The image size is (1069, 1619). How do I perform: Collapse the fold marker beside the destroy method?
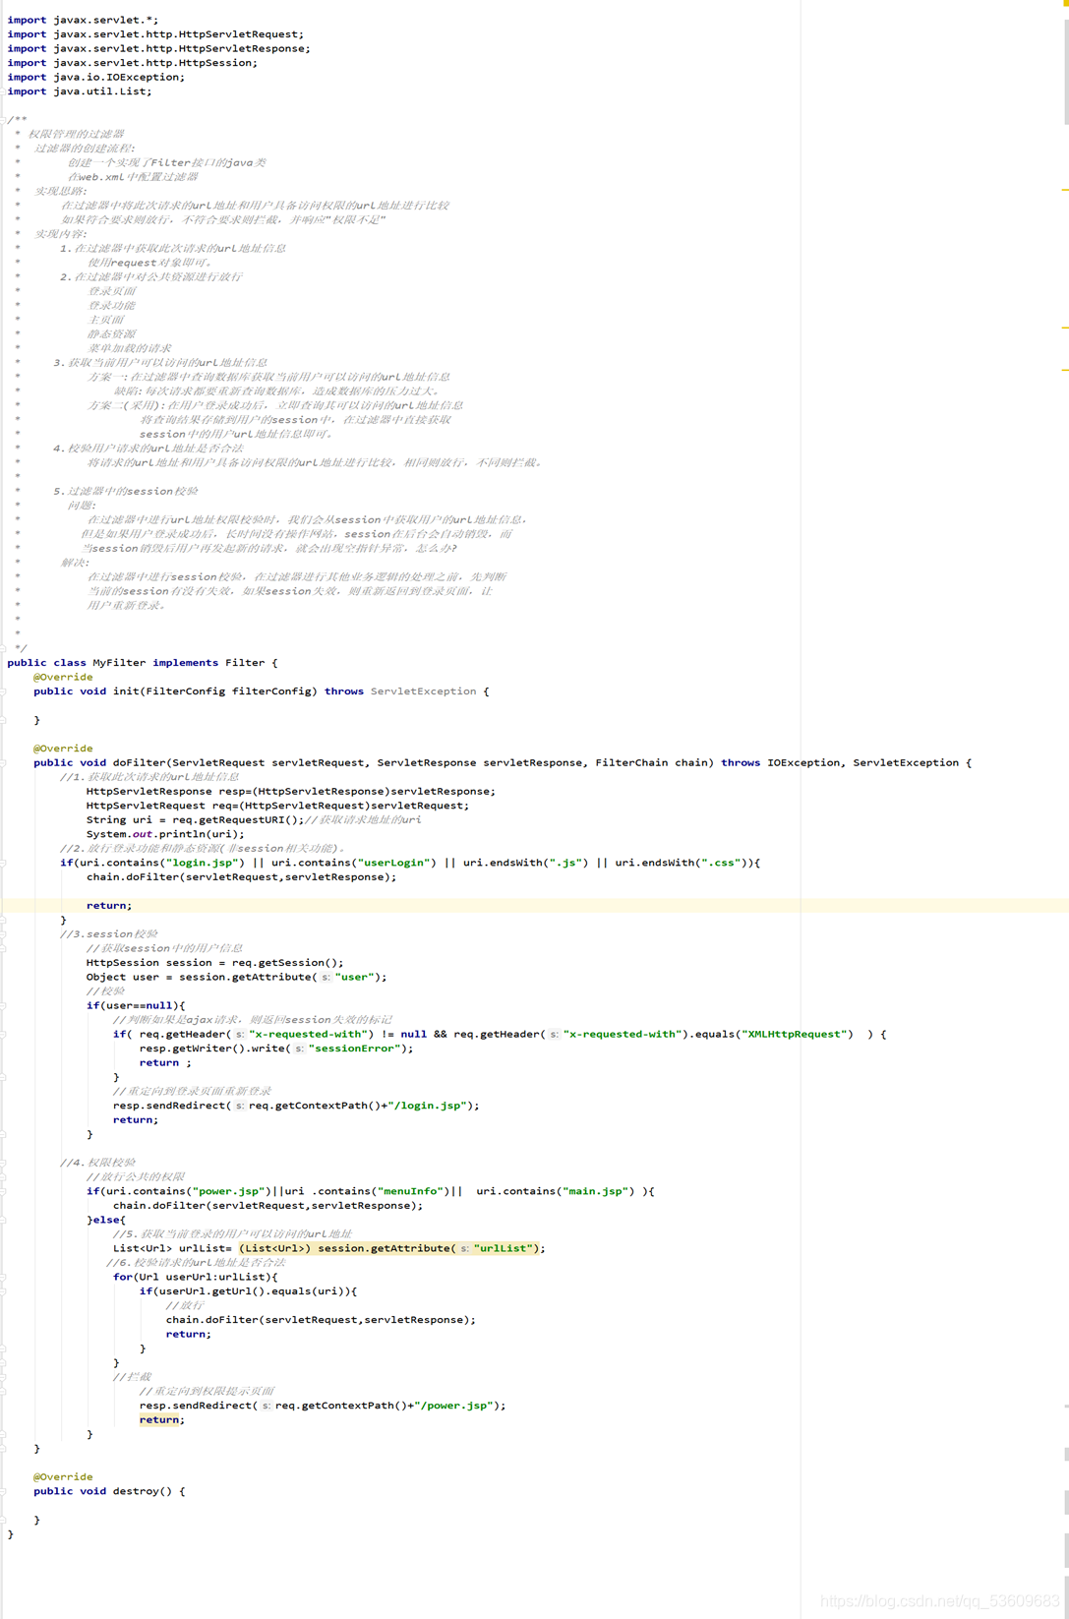(3, 1492)
